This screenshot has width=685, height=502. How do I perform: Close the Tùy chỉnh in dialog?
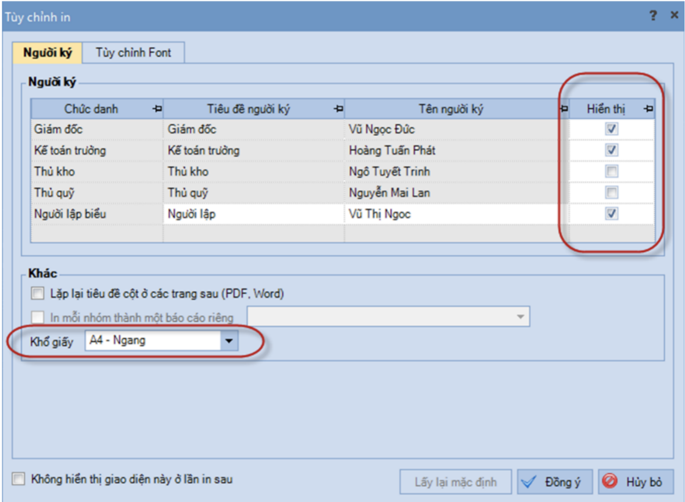coord(674,15)
